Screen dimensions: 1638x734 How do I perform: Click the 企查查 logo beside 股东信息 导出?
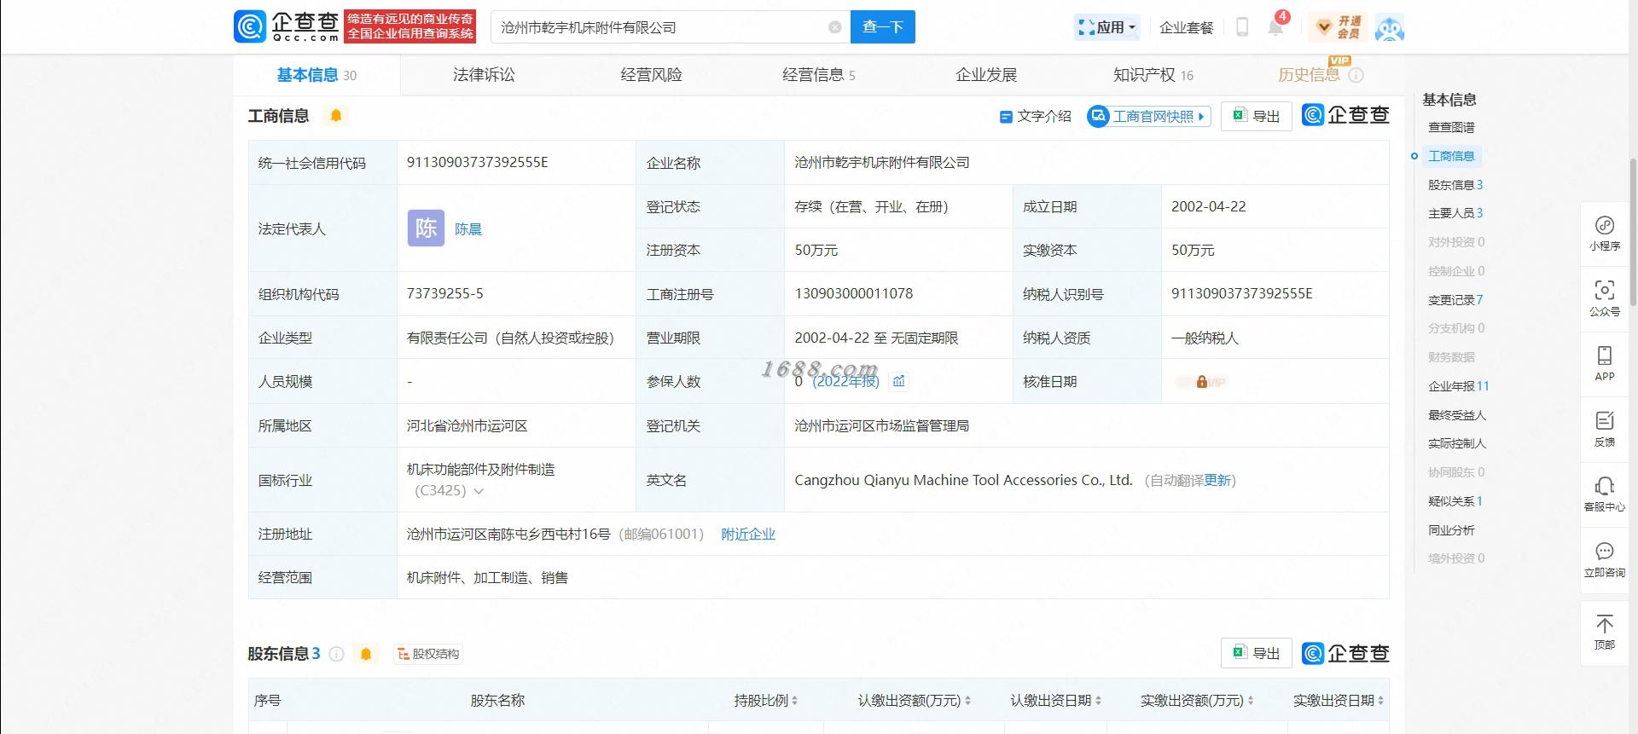[1345, 653]
